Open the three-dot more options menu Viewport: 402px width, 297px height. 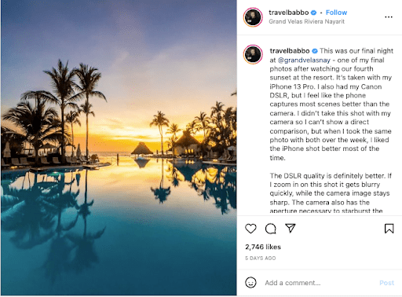389,17
